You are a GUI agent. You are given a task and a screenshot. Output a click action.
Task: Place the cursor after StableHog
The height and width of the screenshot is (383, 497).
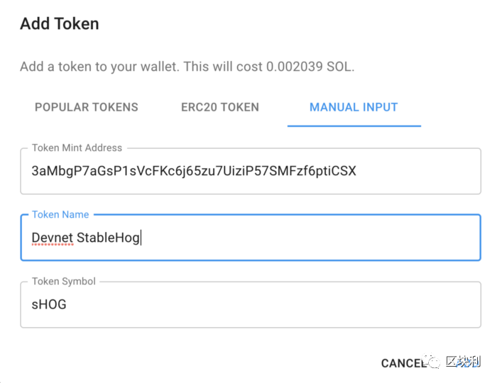[x=141, y=238]
